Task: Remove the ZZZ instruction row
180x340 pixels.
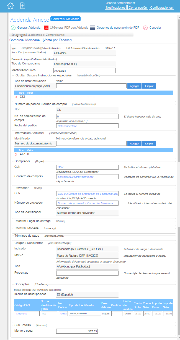Action: point(16,97)
